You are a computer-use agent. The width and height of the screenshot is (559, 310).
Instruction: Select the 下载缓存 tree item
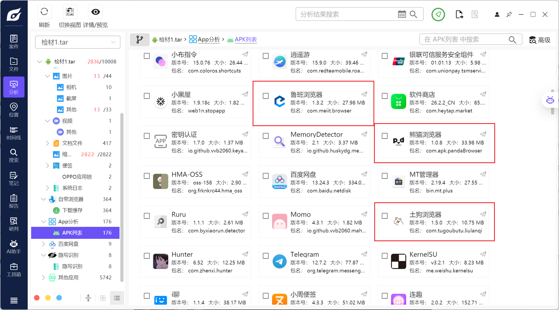pyautogui.click(x=75, y=210)
